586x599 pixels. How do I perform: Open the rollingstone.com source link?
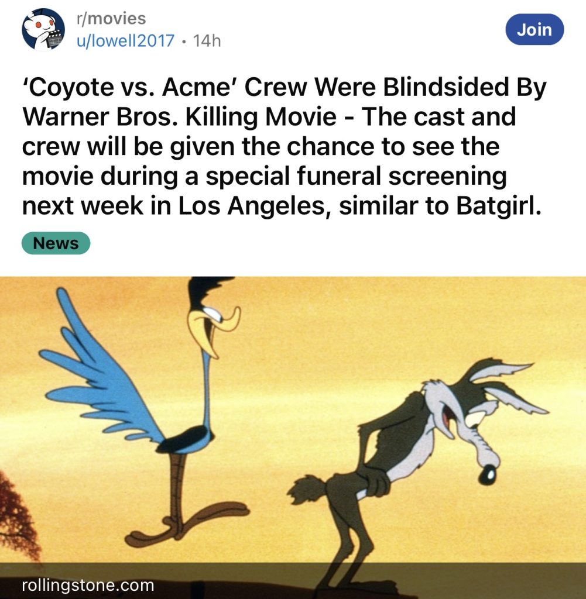[x=88, y=585]
